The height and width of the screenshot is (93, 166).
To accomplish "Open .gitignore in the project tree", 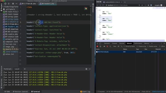I will (10, 9).
